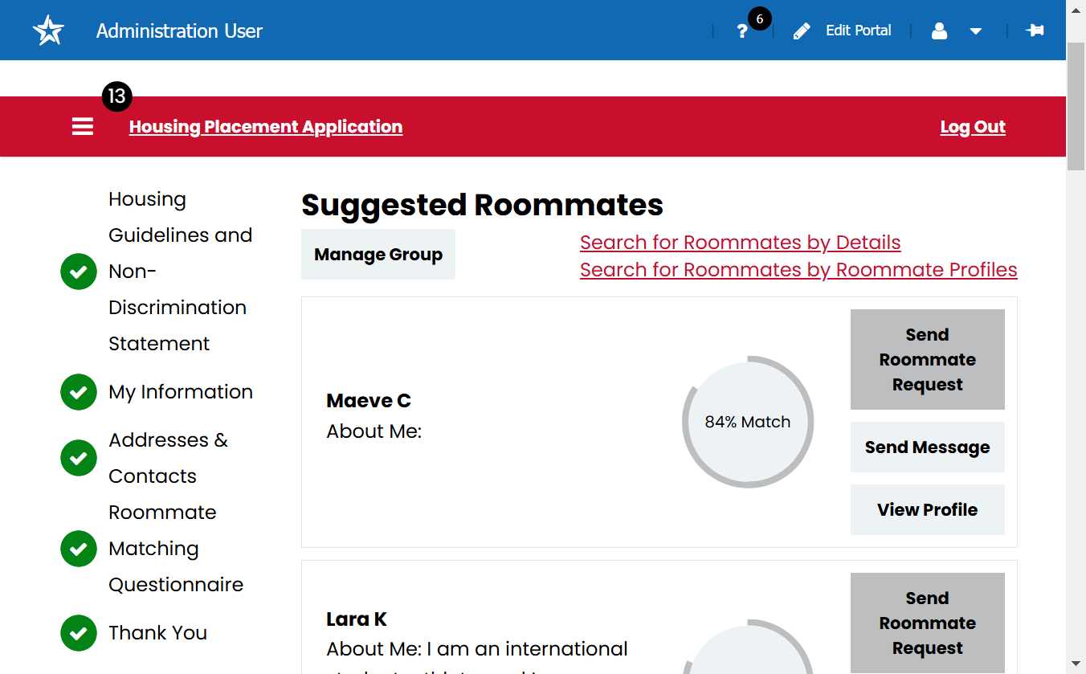Open Roommate Matching Questionnaire step
Screen dimensions: 1086x674
click(176, 549)
